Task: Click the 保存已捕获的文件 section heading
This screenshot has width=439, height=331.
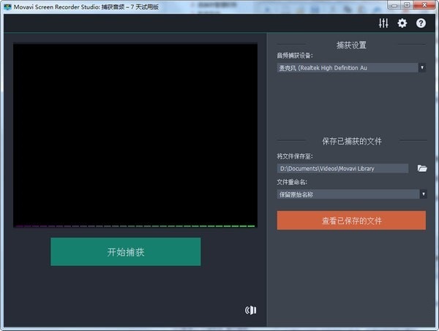Action: pyautogui.click(x=351, y=141)
